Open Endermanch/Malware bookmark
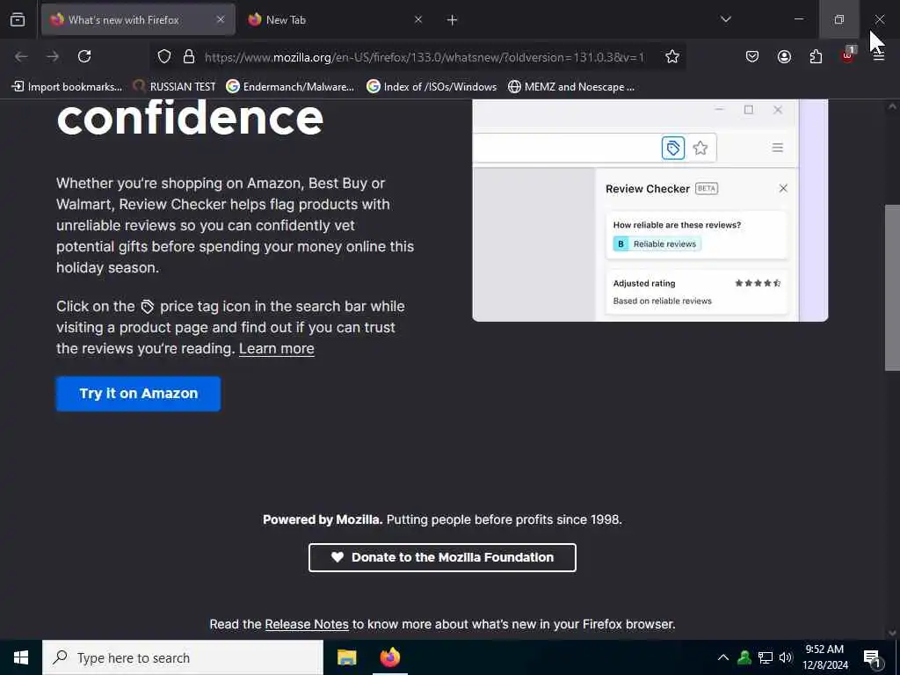This screenshot has height=675, width=900. (x=290, y=87)
